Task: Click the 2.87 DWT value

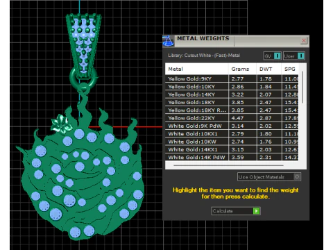Action: [266, 118]
